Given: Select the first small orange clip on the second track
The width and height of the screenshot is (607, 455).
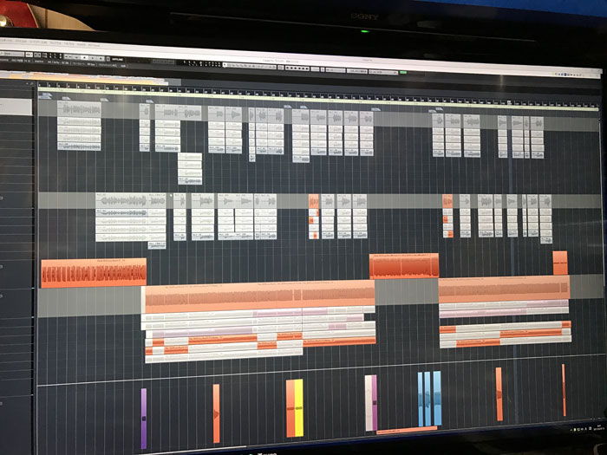Looking at the screenshot, I should click(314, 201).
